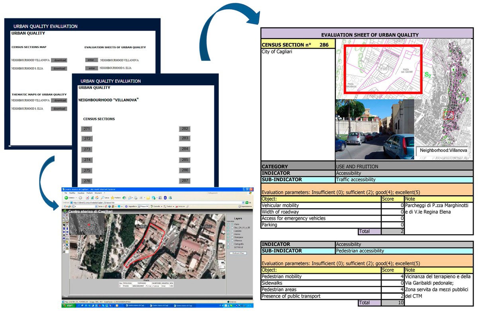Open back-history dropdown next to Indietro
478x311 pixels.
click(76, 198)
